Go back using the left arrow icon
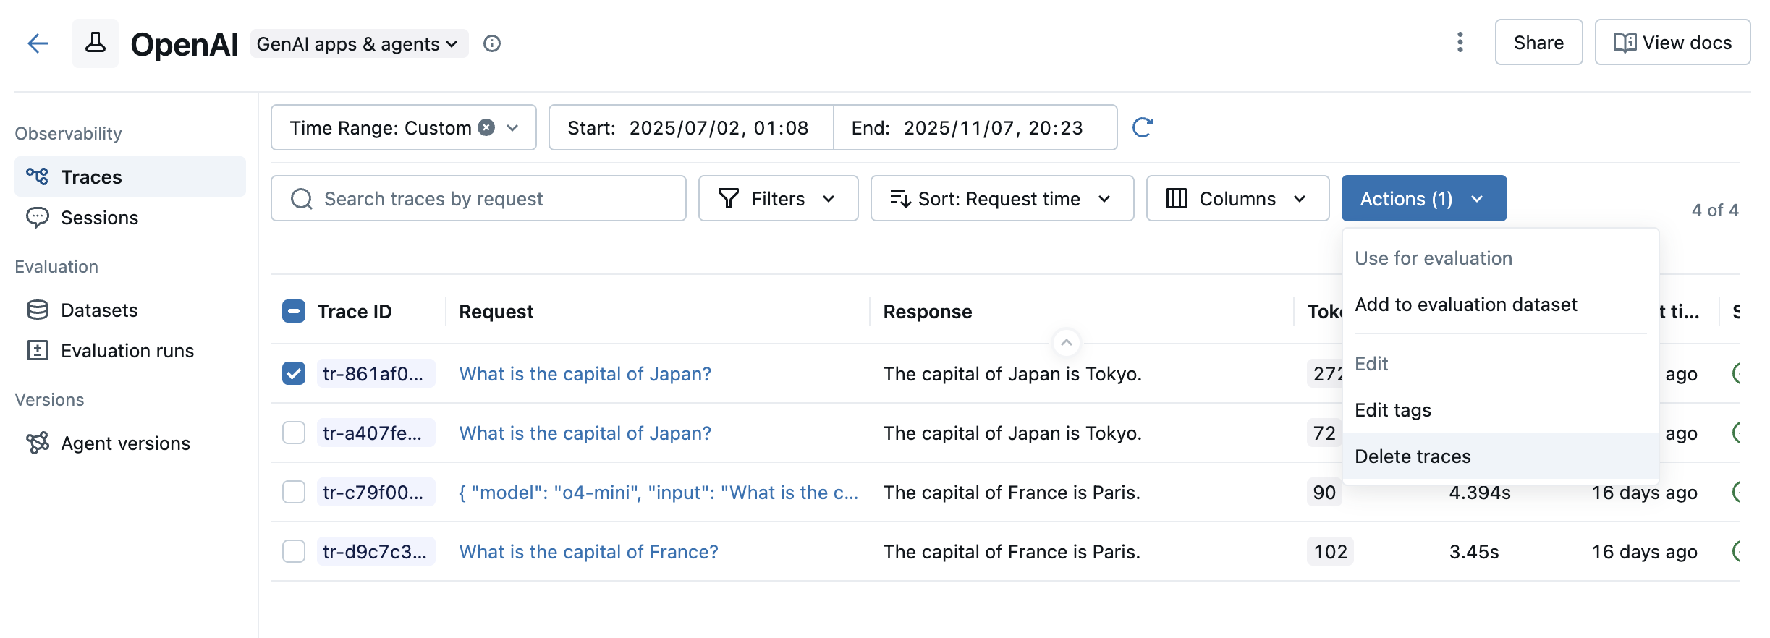The width and height of the screenshot is (1770, 638). click(38, 43)
